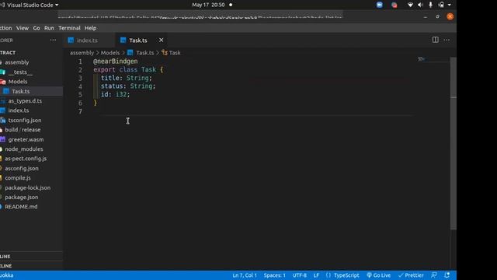This screenshot has width=497, height=280.
Task: Open as_types.d.ts file
Action: [x=25, y=101]
